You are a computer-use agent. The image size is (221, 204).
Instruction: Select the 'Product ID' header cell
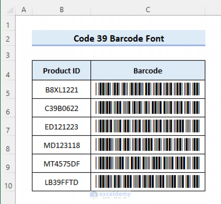coord(61,71)
